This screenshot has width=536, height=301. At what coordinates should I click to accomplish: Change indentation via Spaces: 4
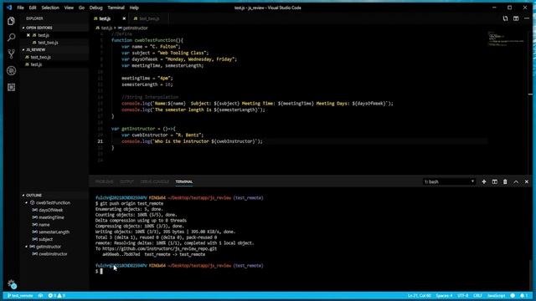click(444, 295)
